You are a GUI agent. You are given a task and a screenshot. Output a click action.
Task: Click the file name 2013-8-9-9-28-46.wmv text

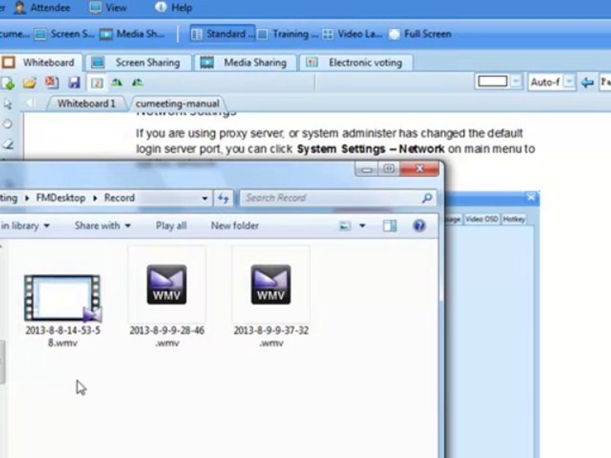(167, 337)
